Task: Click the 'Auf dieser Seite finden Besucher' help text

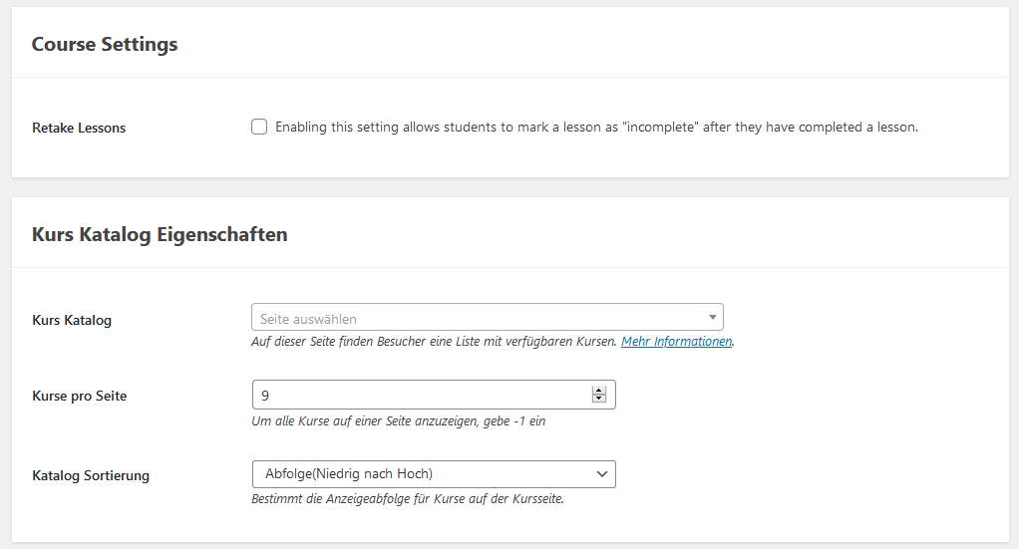Action: (x=435, y=342)
